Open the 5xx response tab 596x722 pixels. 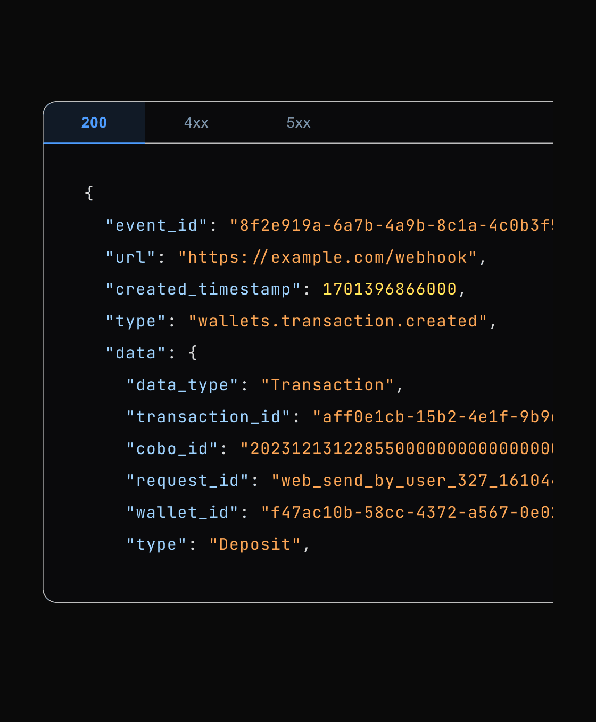point(298,123)
